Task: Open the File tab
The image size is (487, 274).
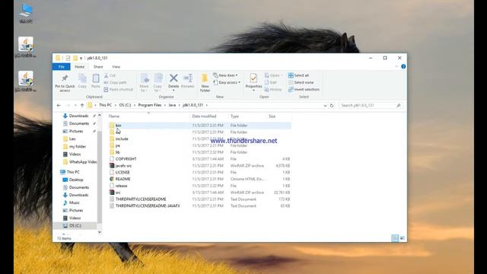Action: pyautogui.click(x=62, y=67)
